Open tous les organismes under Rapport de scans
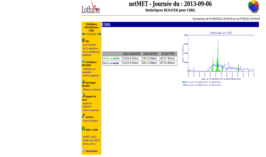The image size is (266, 157). (x=91, y=110)
